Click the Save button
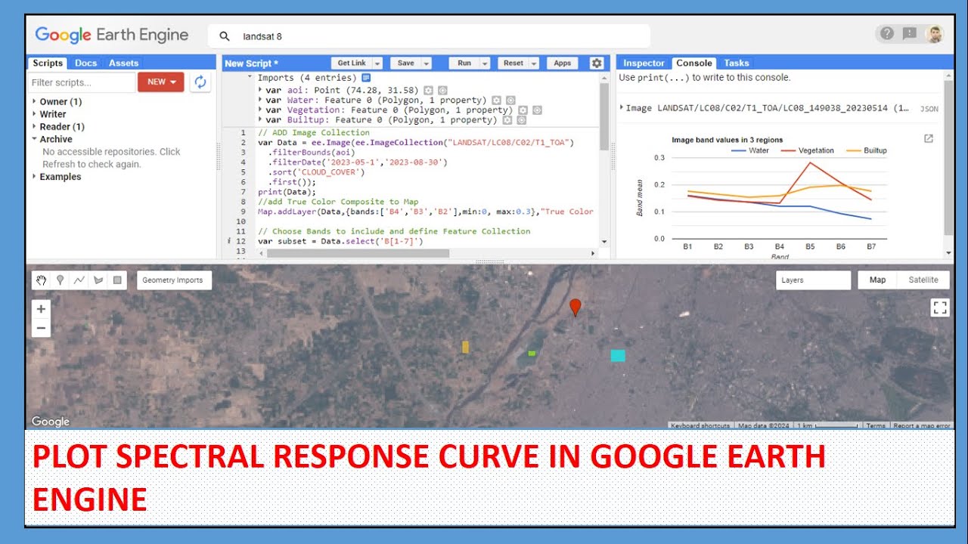 coord(405,63)
